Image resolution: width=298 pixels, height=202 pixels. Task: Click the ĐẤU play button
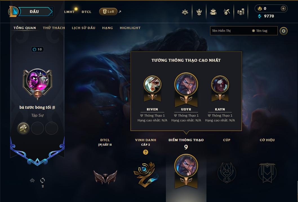tap(34, 12)
